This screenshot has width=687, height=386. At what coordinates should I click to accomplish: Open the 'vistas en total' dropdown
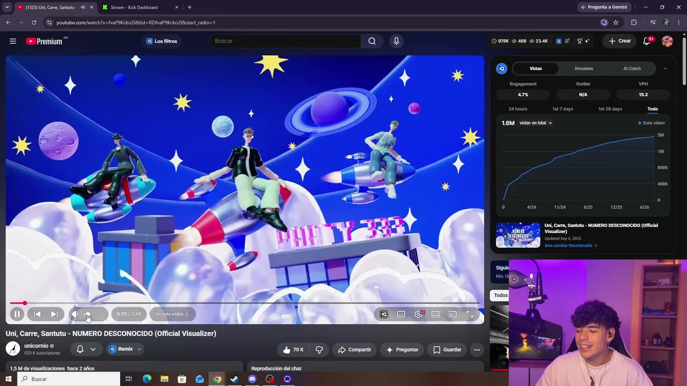(x=536, y=123)
